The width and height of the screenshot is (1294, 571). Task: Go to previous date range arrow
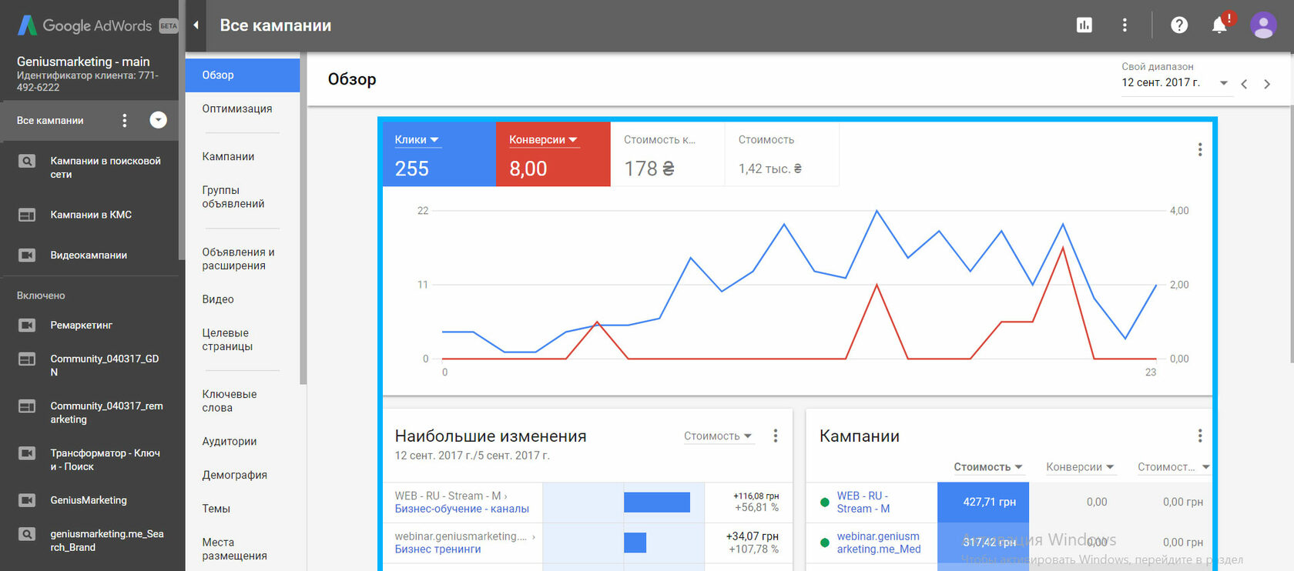[x=1244, y=84]
